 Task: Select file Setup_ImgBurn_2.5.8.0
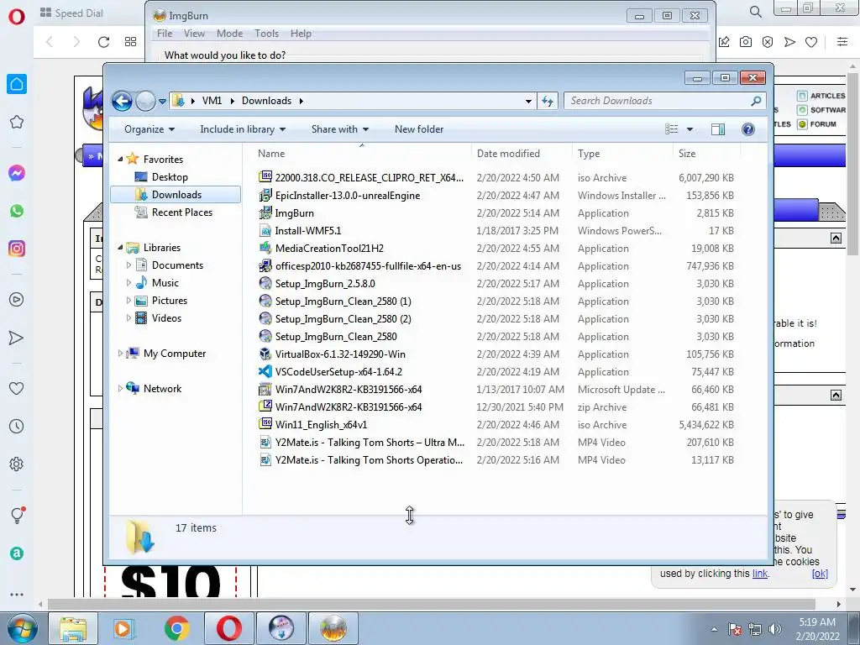(x=325, y=284)
